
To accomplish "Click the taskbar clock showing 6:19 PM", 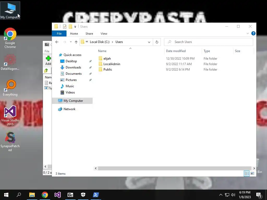I will [245, 195].
